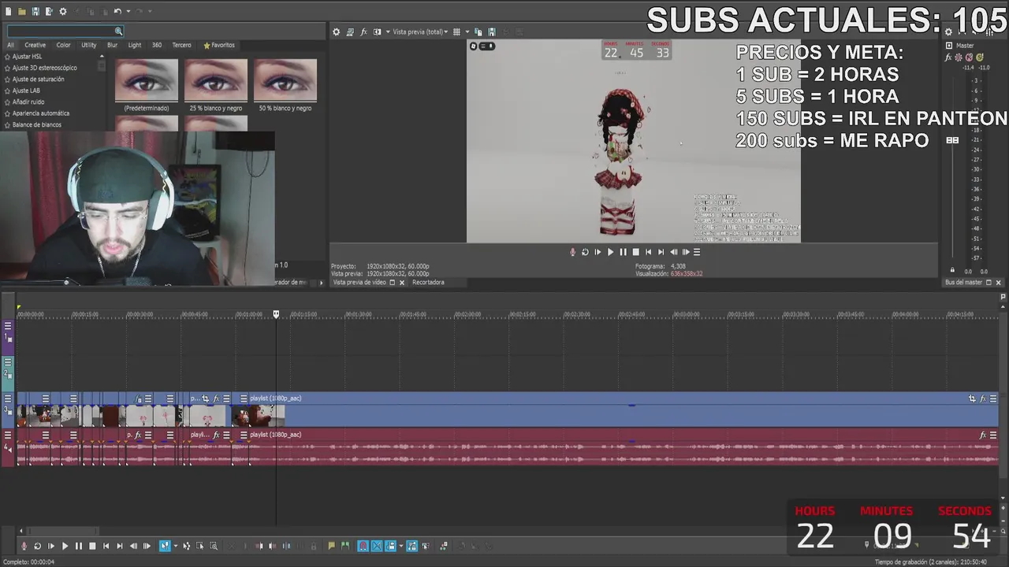Select the Añadir ruido effect
Viewport: 1009px width, 567px height.
pyautogui.click(x=28, y=102)
